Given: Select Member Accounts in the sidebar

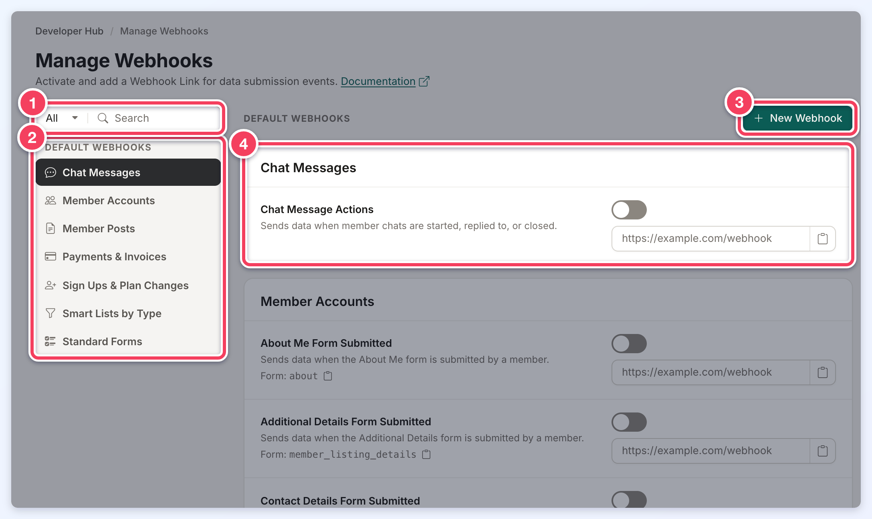Looking at the screenshot, I should [x=128, y=200].
